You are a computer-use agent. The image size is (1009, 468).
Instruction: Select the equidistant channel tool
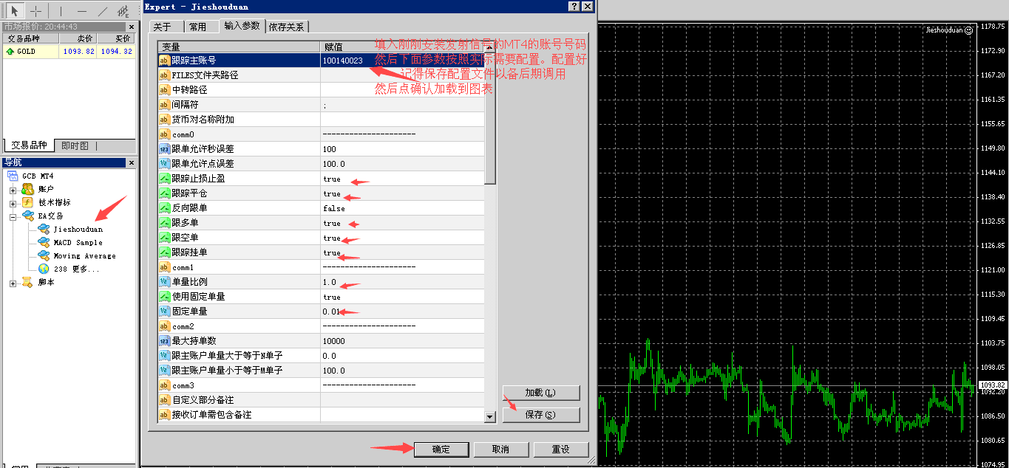(x=123, y=10)
